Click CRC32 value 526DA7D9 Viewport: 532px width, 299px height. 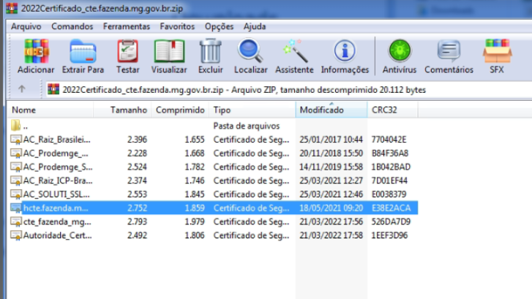391,222
